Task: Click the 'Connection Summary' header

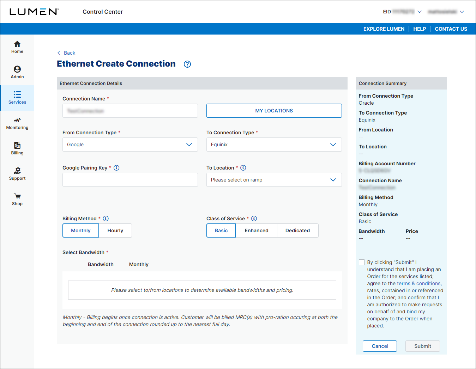Action: coord(382,84)
